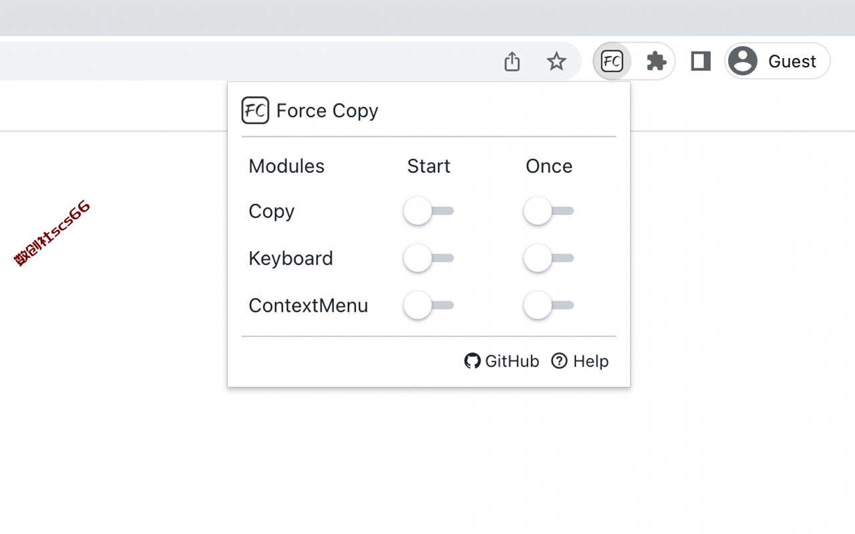Click the Copy module label

click(x=271, y=212)
